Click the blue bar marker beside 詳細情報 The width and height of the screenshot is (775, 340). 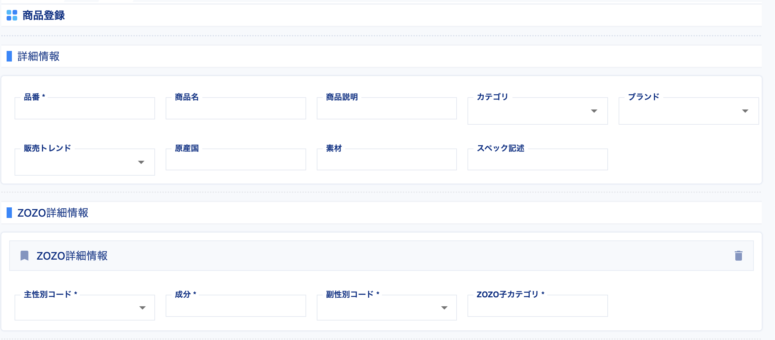tap(10, 56)
